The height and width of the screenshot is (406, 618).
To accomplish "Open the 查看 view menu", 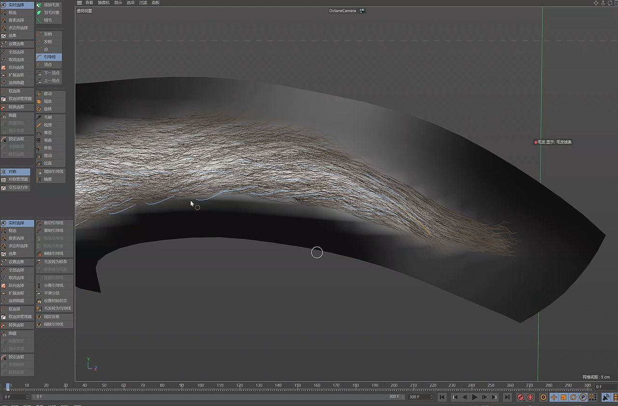I will (89, 3).
